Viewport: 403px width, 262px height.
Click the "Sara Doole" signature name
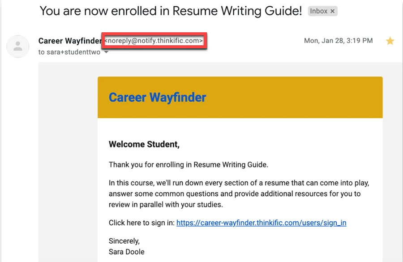(126, 252)
